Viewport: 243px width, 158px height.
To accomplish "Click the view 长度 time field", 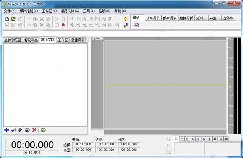I will click(129, 150).
